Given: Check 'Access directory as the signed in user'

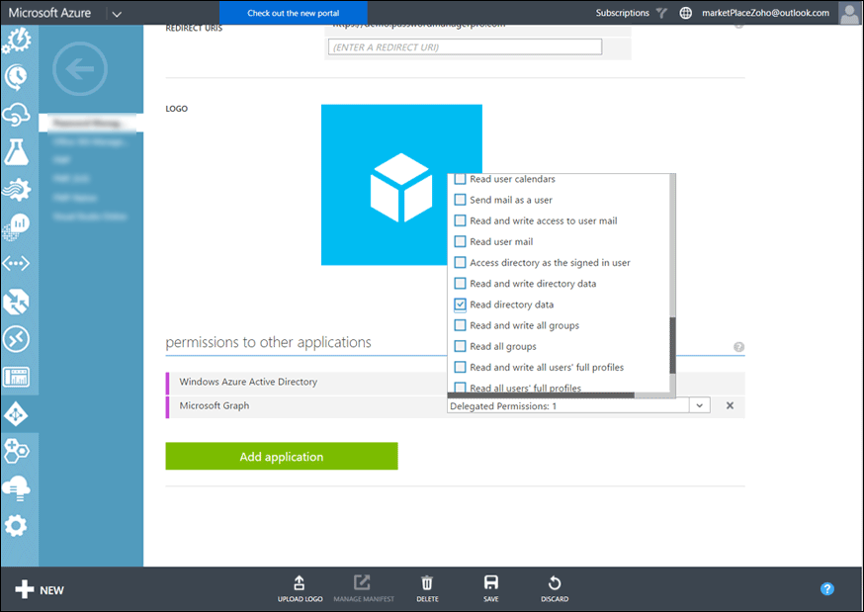Looking at the screenshot, I should tap(460, 263).
